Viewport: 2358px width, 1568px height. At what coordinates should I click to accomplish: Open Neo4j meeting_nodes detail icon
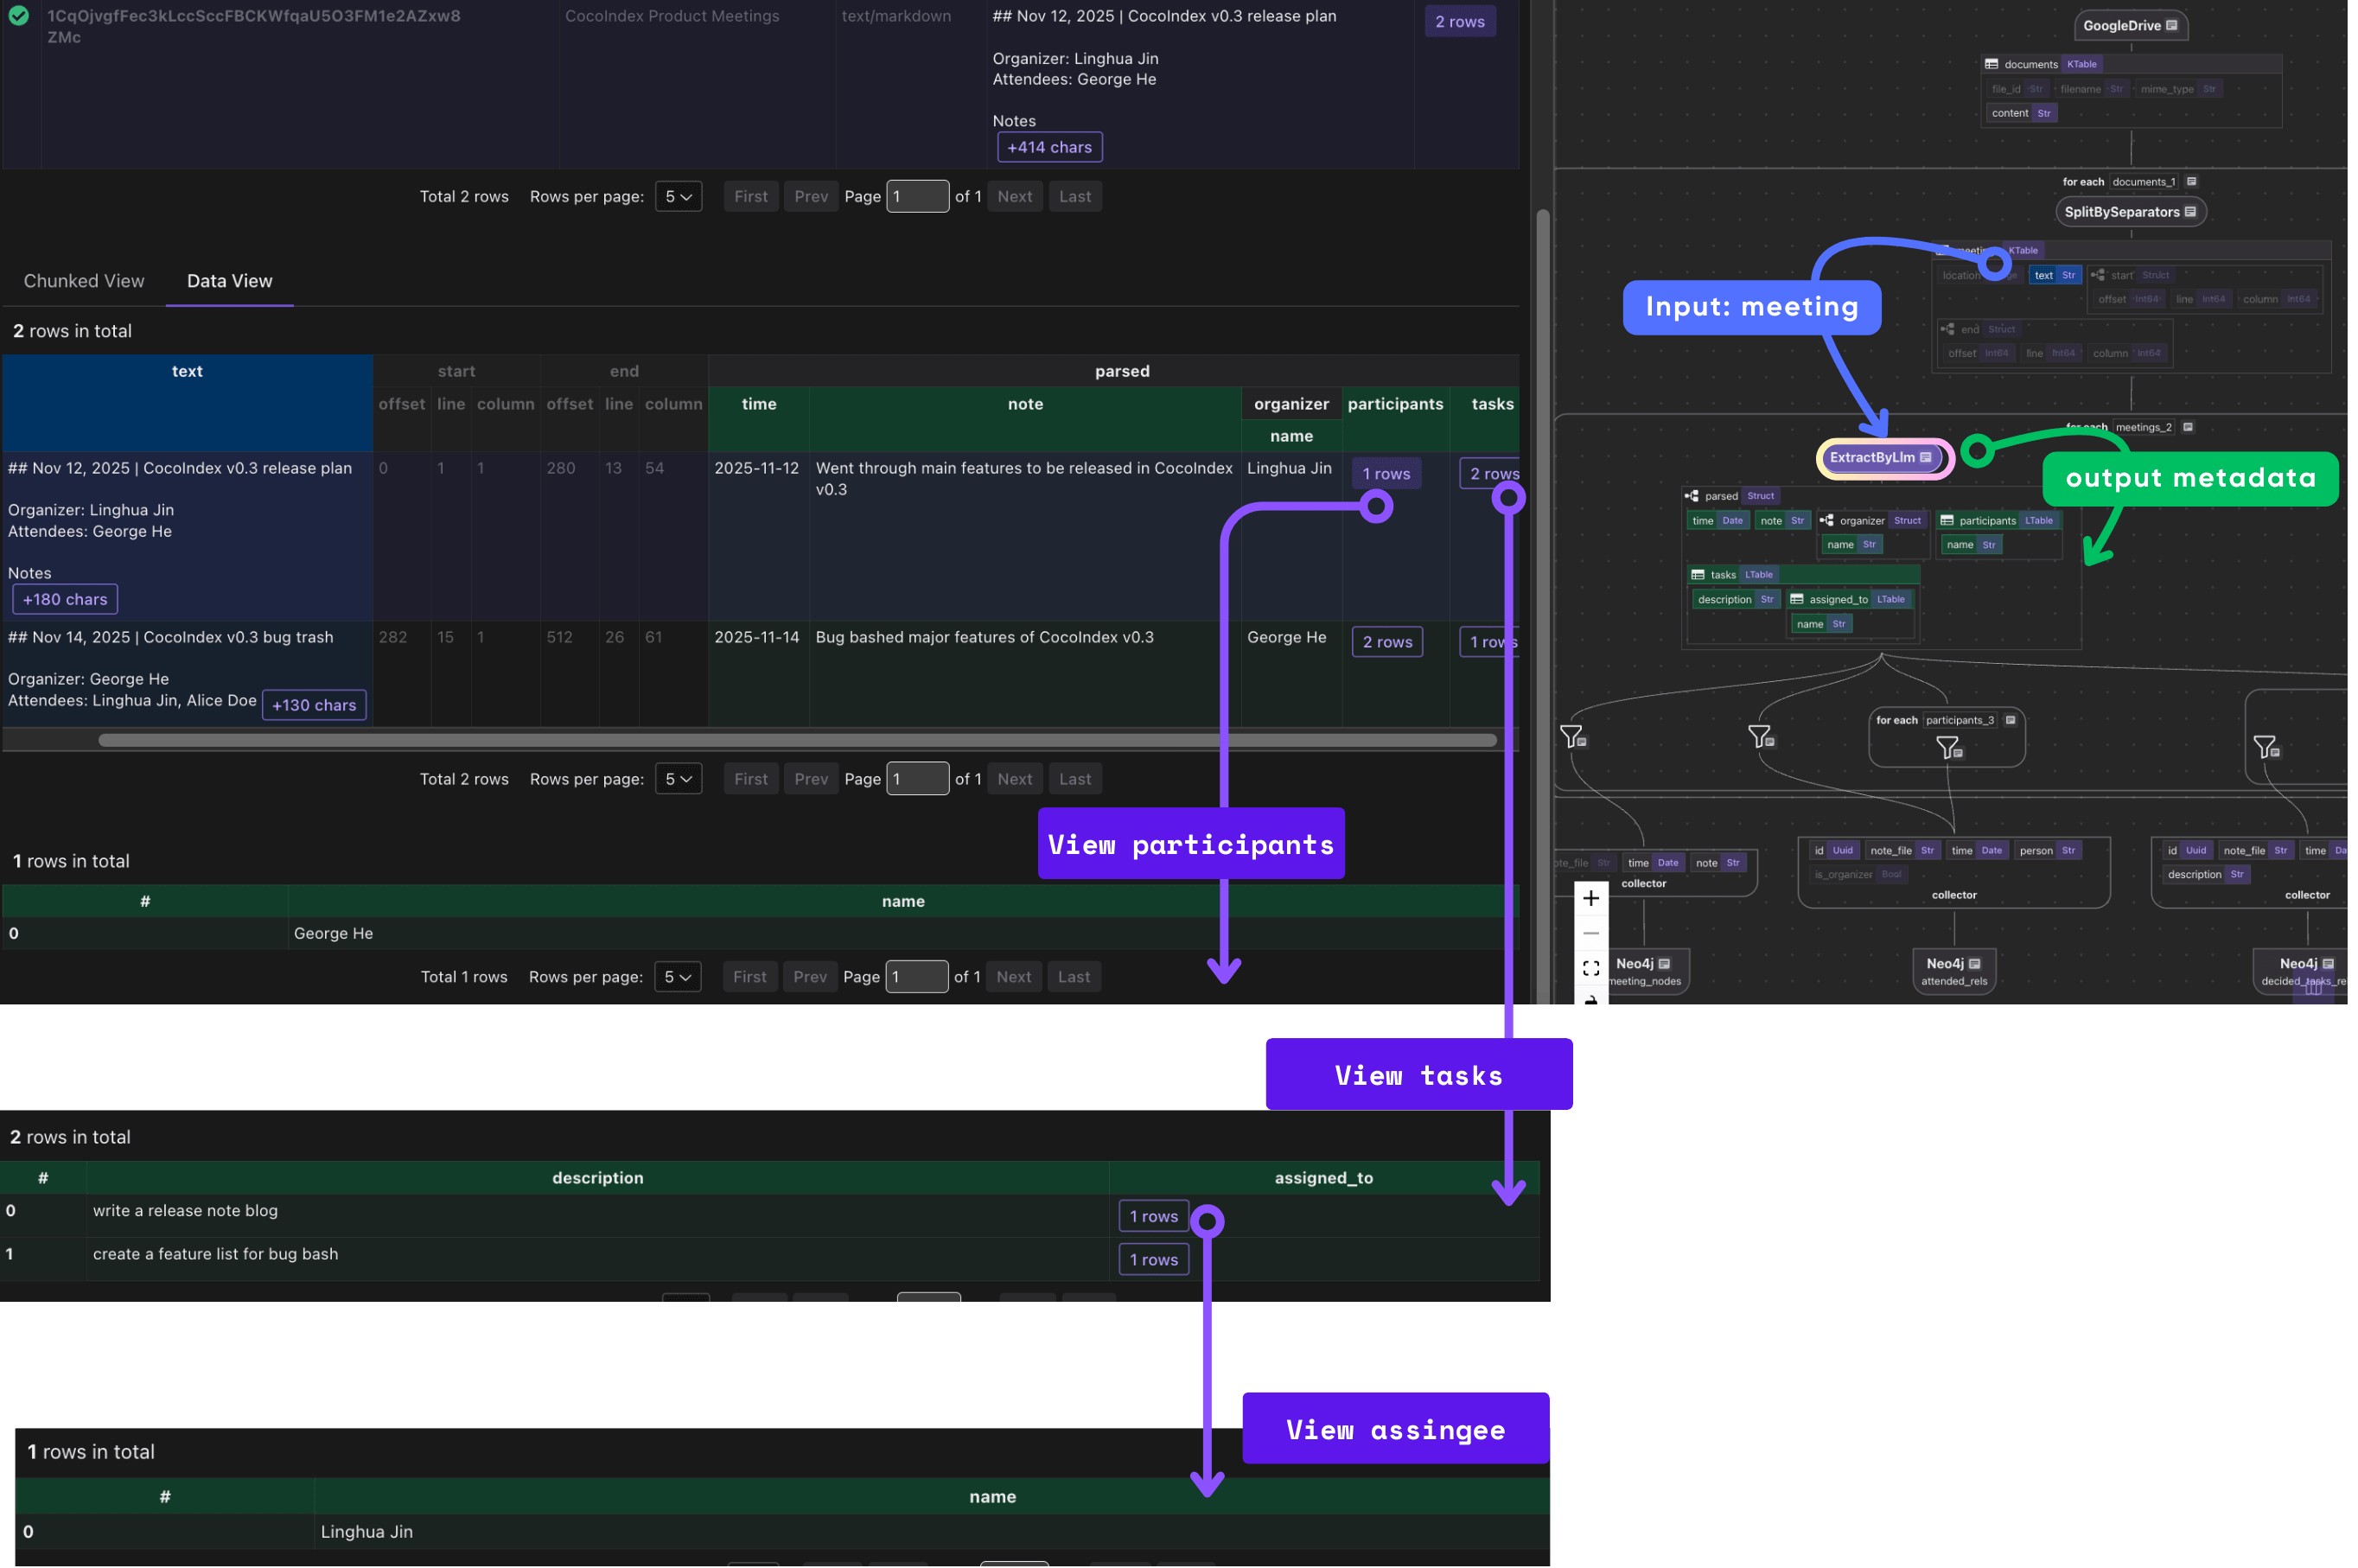[x=1665, y=964]
